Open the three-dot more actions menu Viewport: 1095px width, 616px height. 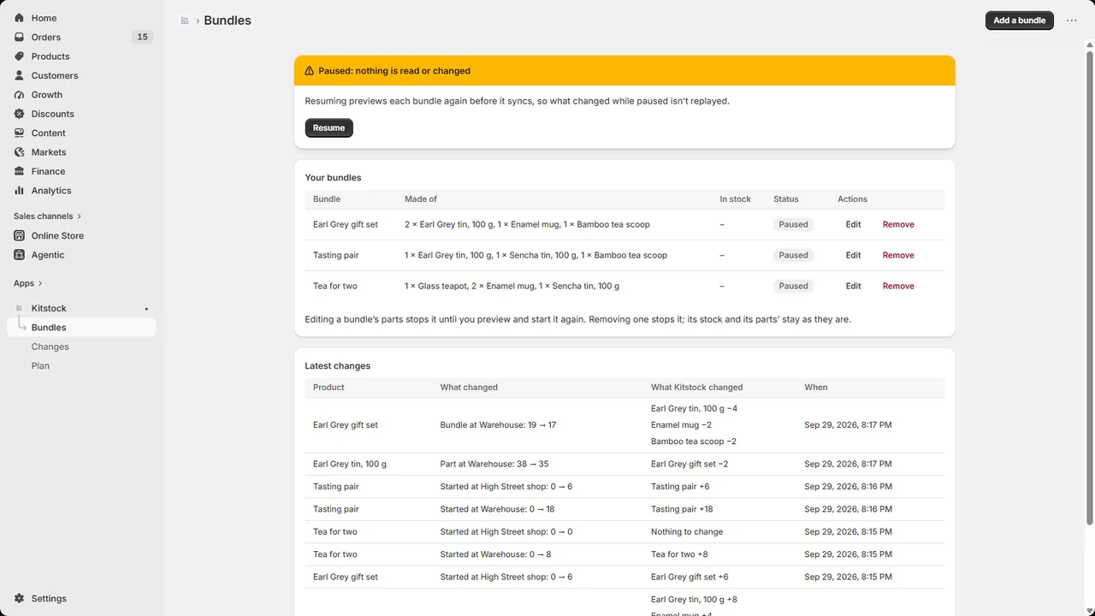[x=1071, y=21]
